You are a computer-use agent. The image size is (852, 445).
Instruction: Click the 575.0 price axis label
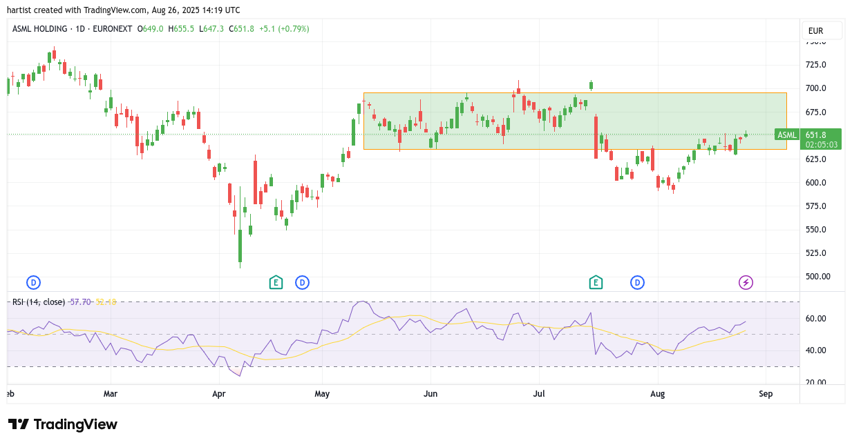coord(815,206)
